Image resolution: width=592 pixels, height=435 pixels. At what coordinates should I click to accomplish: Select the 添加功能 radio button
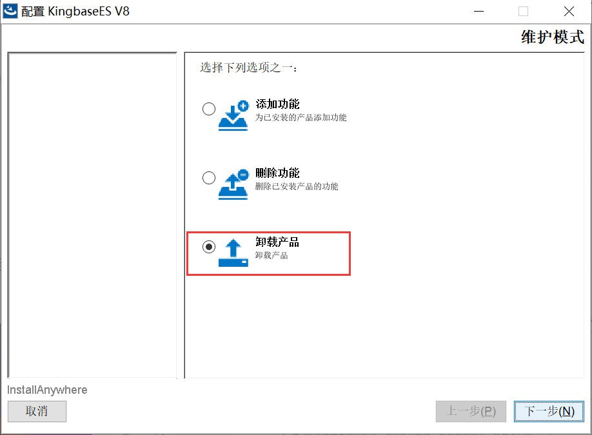(209, 109)
